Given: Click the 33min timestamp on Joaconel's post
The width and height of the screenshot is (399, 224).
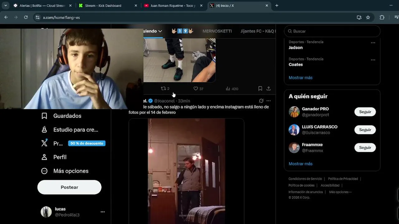Looking at the screenshot, I should point(184,101).
